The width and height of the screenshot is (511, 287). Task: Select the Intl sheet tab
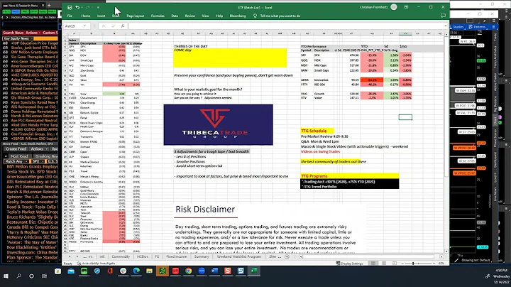click(x=102, y=256)
